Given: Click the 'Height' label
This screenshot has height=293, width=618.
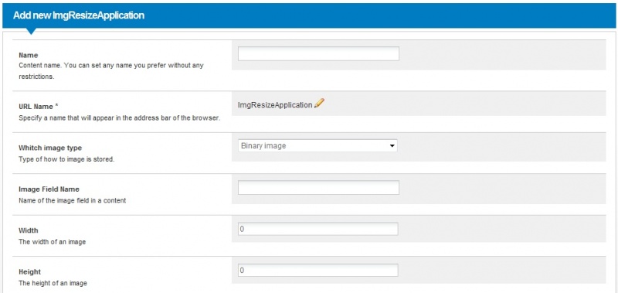Looking at the screenshot, I should point(29,272).
